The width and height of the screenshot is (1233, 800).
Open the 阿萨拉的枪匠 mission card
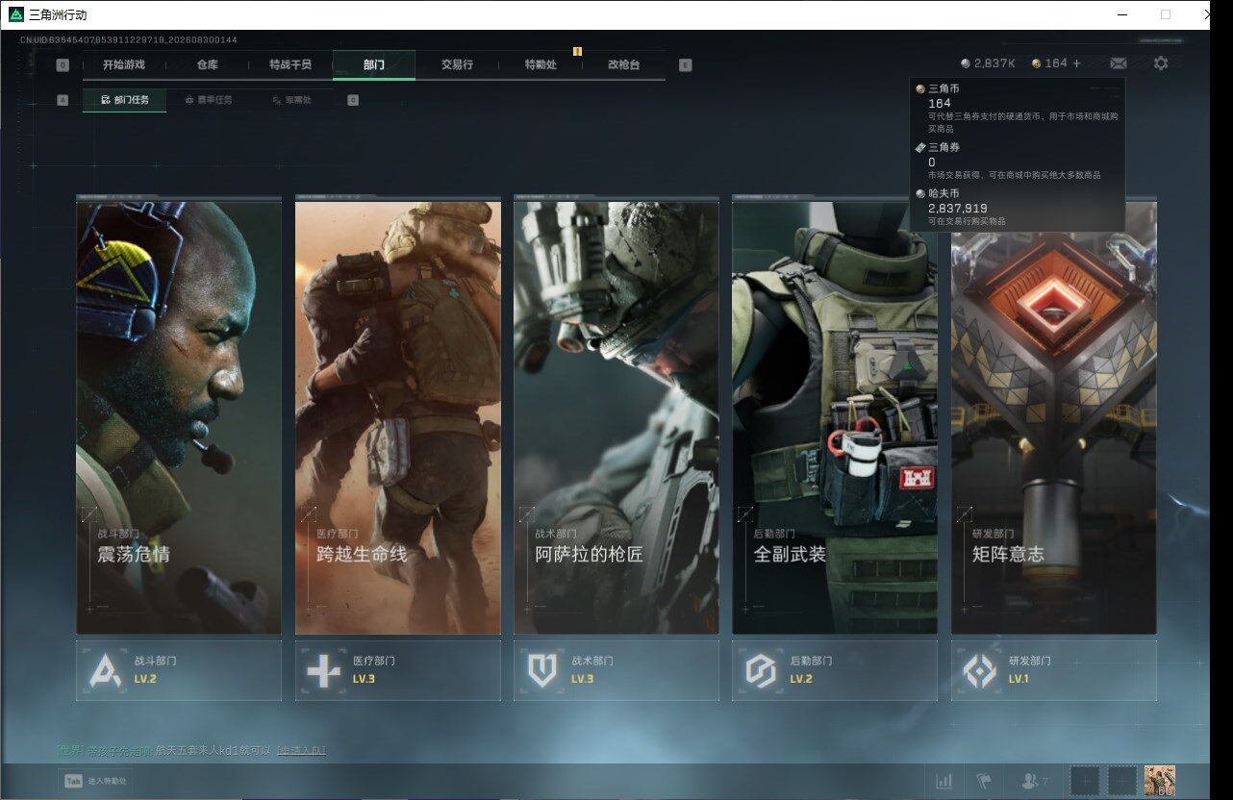point(616,417)
